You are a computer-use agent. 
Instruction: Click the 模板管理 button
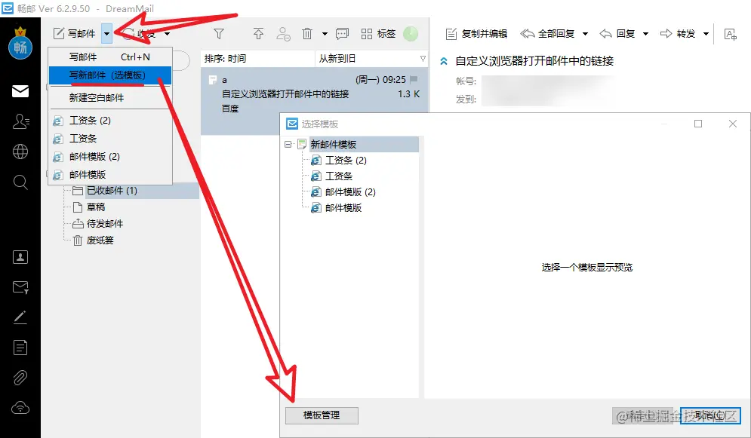(x=322, y=415)
